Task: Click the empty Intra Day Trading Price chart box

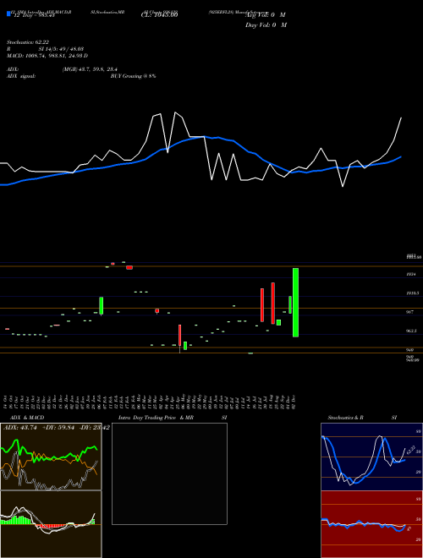Action: [x=169, y=473]
